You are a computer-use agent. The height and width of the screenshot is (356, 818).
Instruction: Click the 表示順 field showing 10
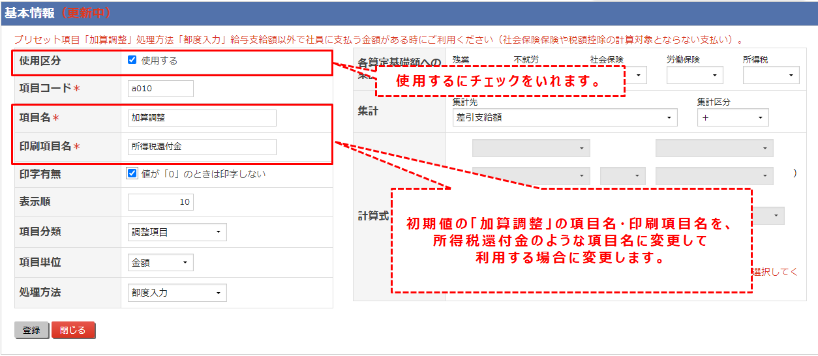pos(160,202)
